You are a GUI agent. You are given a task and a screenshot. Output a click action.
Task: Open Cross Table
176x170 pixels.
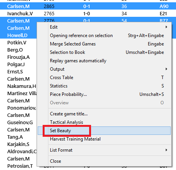pos(104,78)
